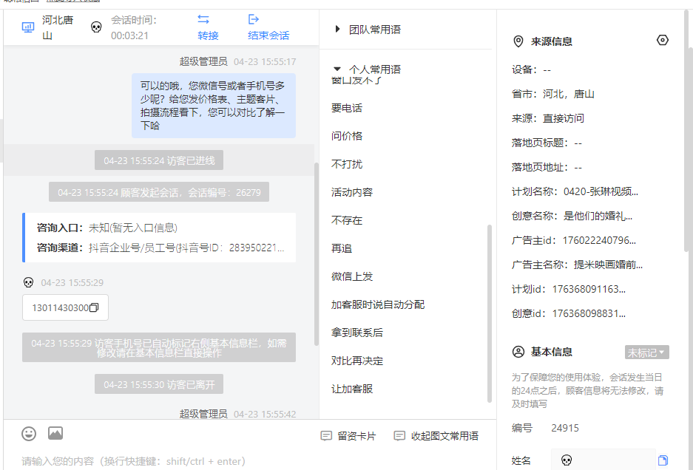
Task: Click the notice containing 会话编号：26279
Action: point(159,192)
